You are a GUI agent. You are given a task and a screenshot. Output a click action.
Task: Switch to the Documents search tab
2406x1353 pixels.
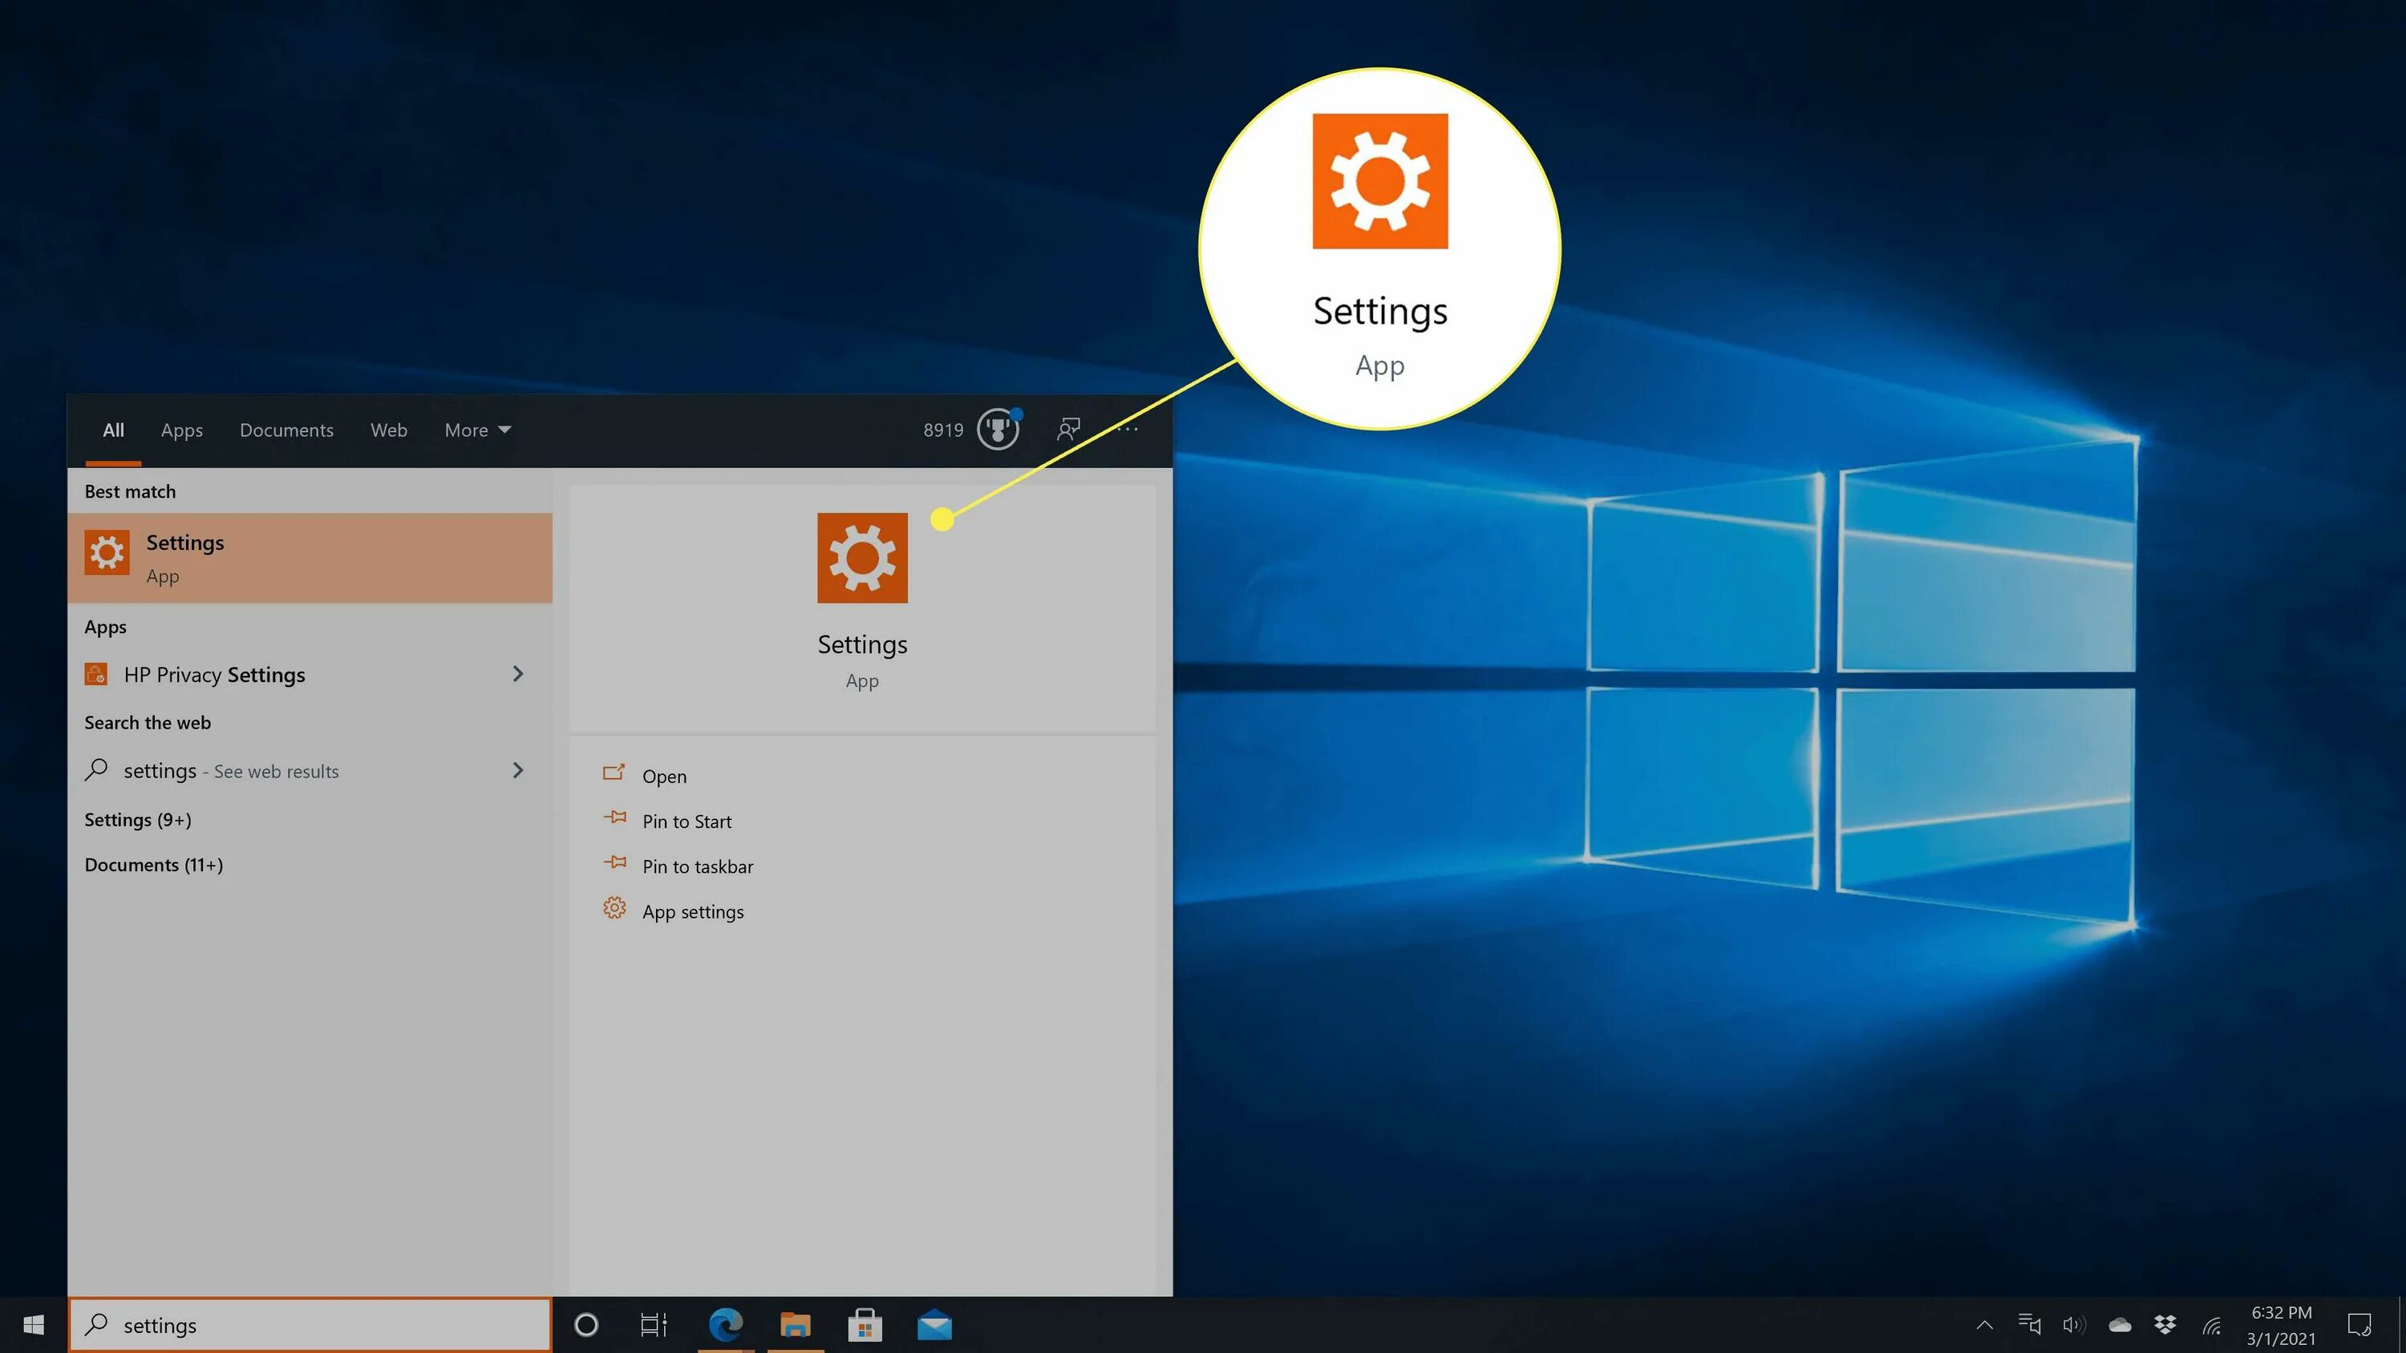point(286,430)
